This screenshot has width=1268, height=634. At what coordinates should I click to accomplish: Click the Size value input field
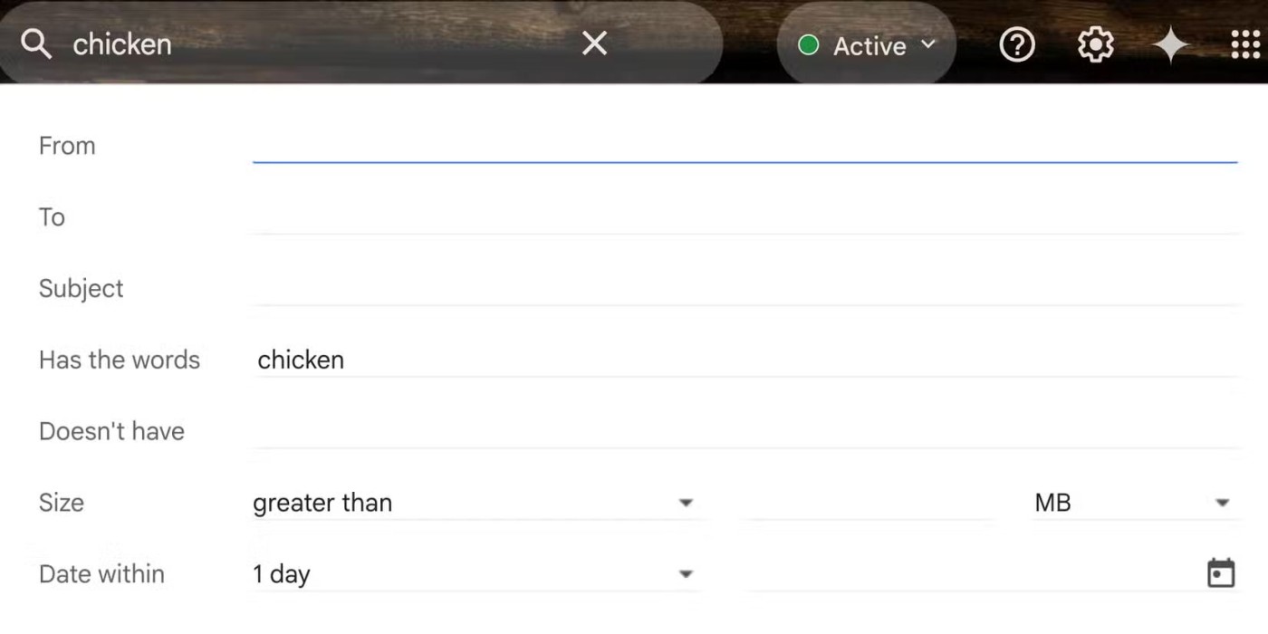point(868,503)
